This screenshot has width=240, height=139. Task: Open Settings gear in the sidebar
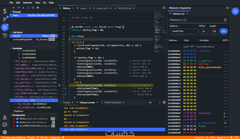[x=5, y=132]
